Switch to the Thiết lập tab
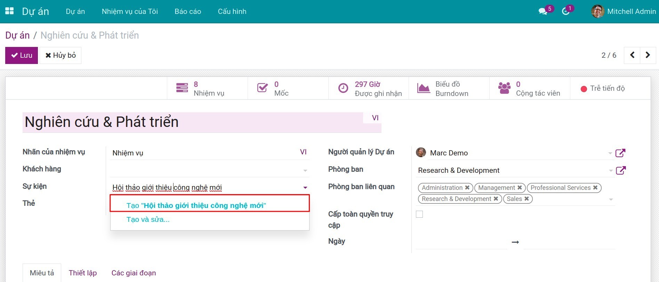Screen dimensions: 659x282 (x=83, y=273)
